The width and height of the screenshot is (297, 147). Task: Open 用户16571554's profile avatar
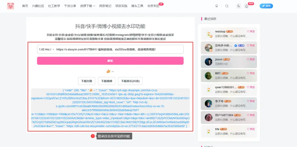tap(209, 118)
